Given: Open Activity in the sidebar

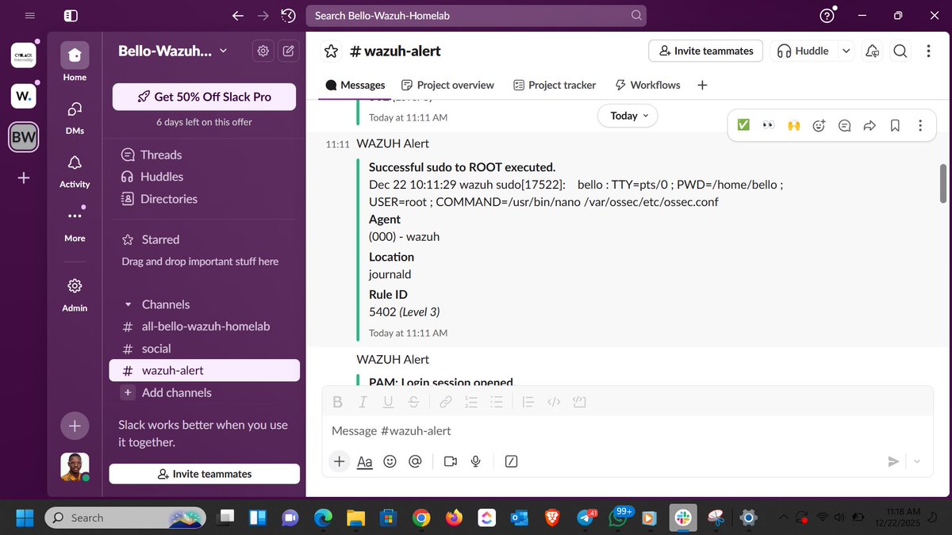Looking at the screenshot, I should point(75,170).
